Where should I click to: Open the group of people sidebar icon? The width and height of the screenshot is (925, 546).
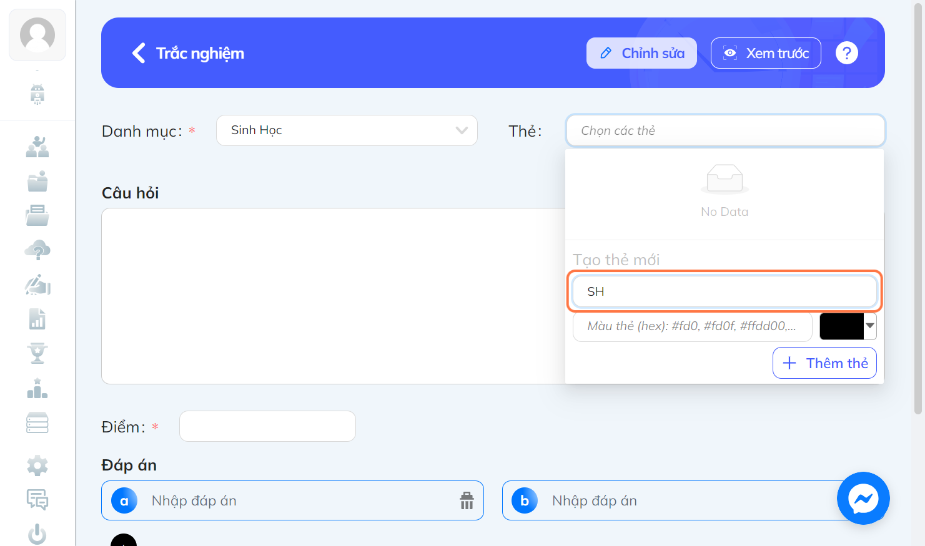click(x=37, y=147)
